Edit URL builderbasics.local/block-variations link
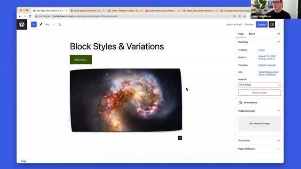The width and height of the screenshot is (301, 169). click(269, 73)
